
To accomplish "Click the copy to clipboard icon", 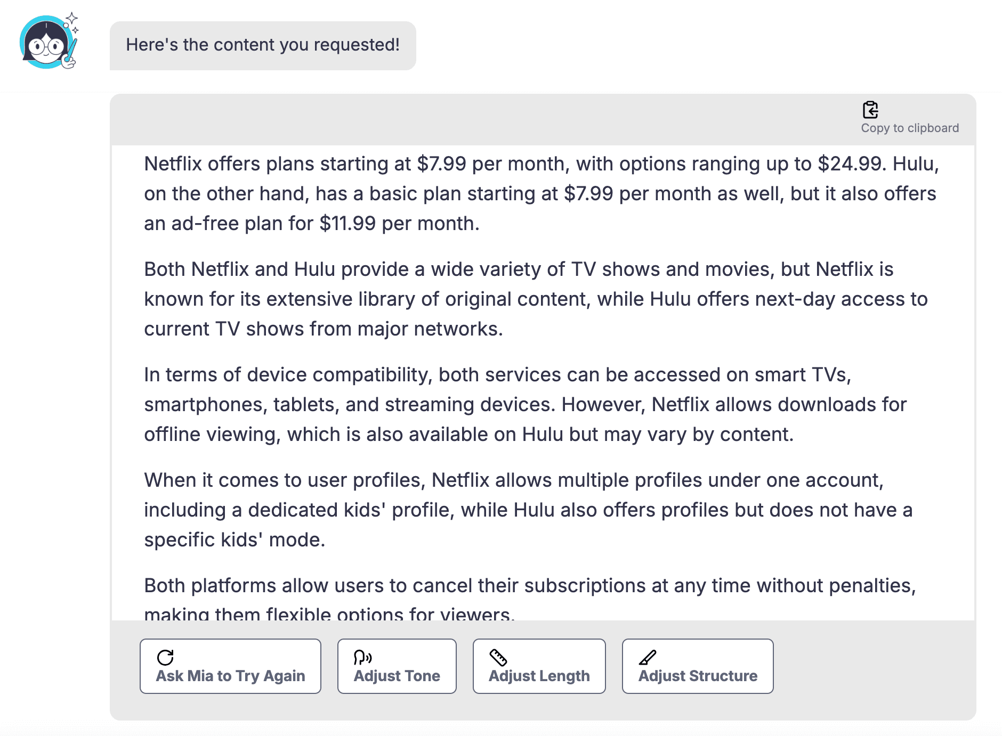I will (870, 110).
